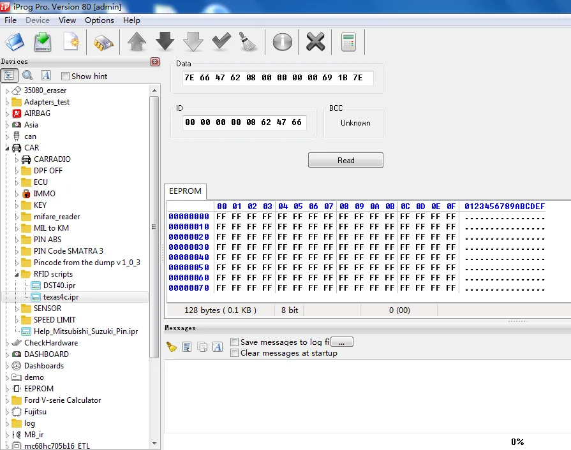Click the ID hex field
Image resolution: width=571 pixels, height=450 pixels.
click(244, 122)
